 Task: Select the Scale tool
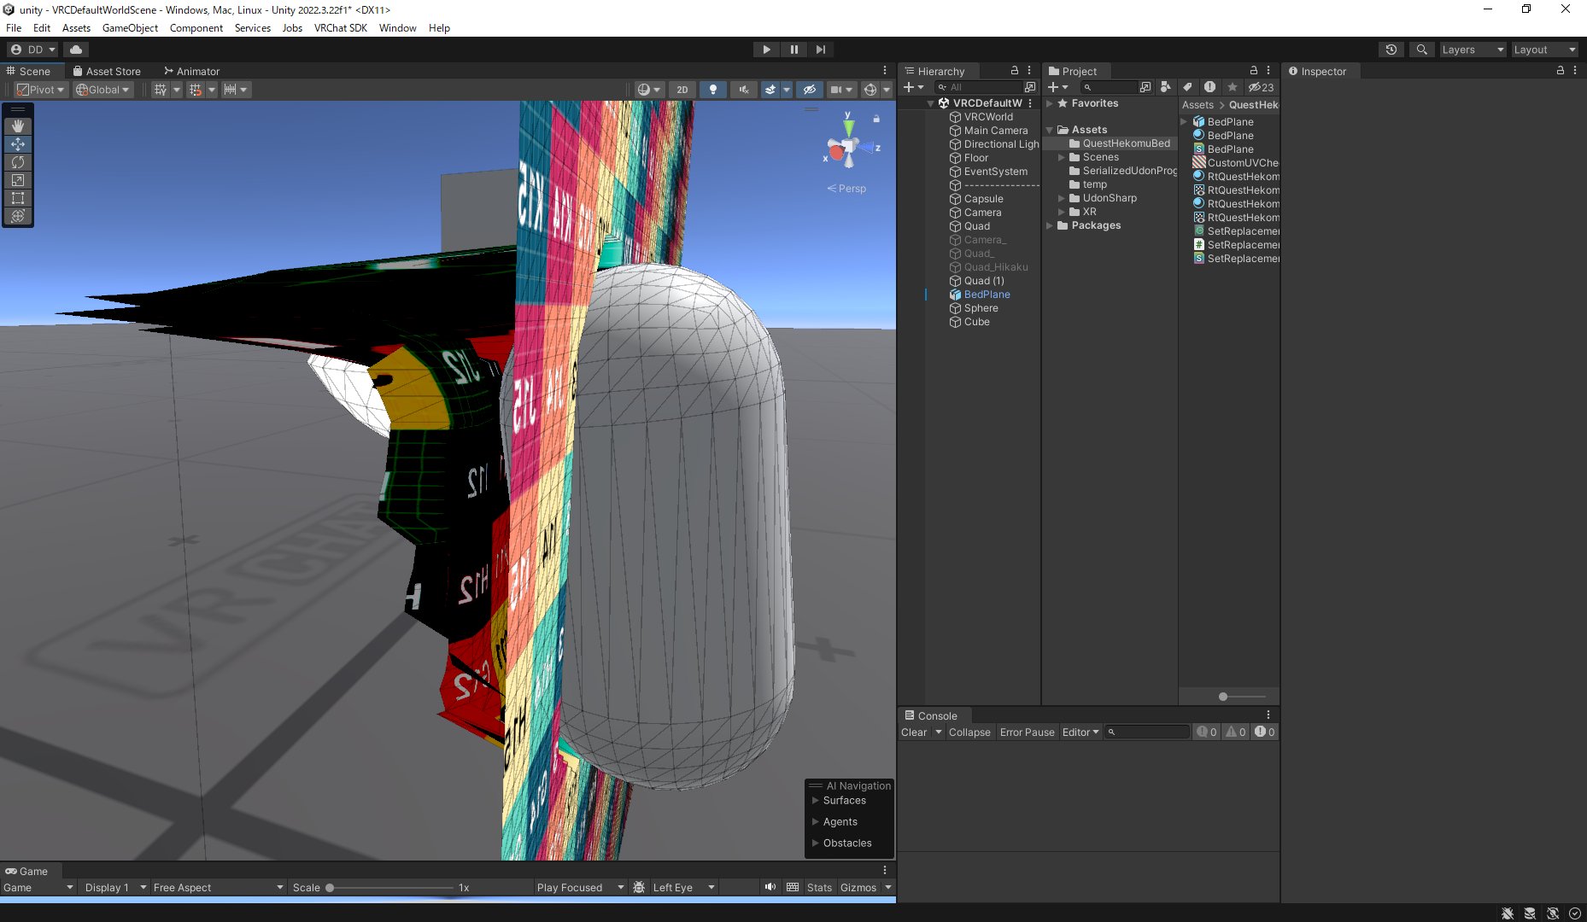click(x=18, y=179)
